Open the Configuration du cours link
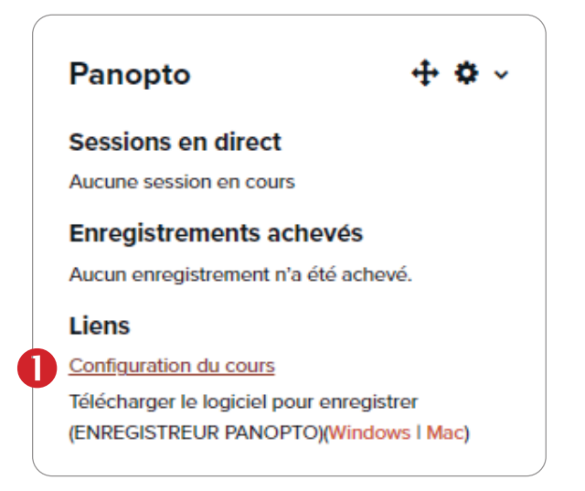The height and width of the screenshot is (491, 585). 172,366
